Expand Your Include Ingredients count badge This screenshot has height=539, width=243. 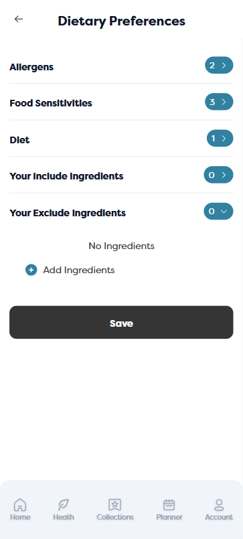[218, 175]
